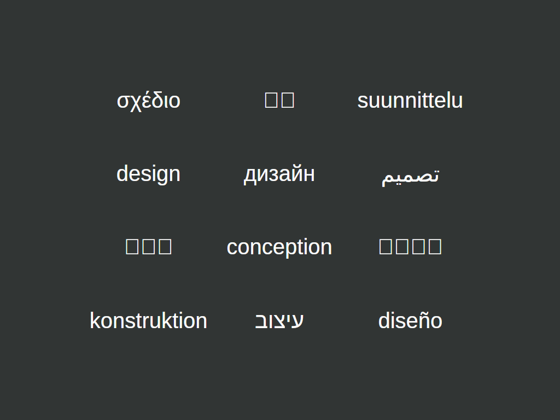This screenshot has height=420, width=560.
Task: Click the Spanish word diseño
Action: (410, 320)
